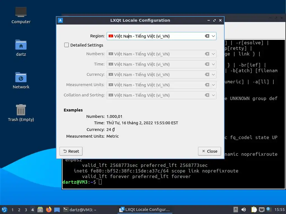
Task: Maximize the LXQt Locale Configuration window
Action: [214, 20]
